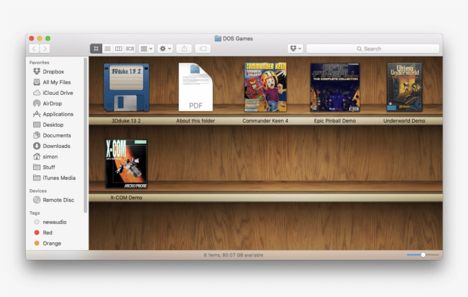Viewport: 468px width, 297px height.
Task: Click in the Search field
Action: point(373,49)
